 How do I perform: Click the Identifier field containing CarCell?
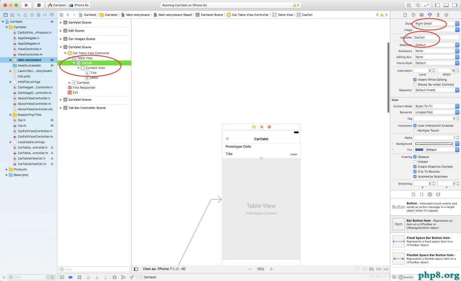pyautogui.click(x=436, y=38)
